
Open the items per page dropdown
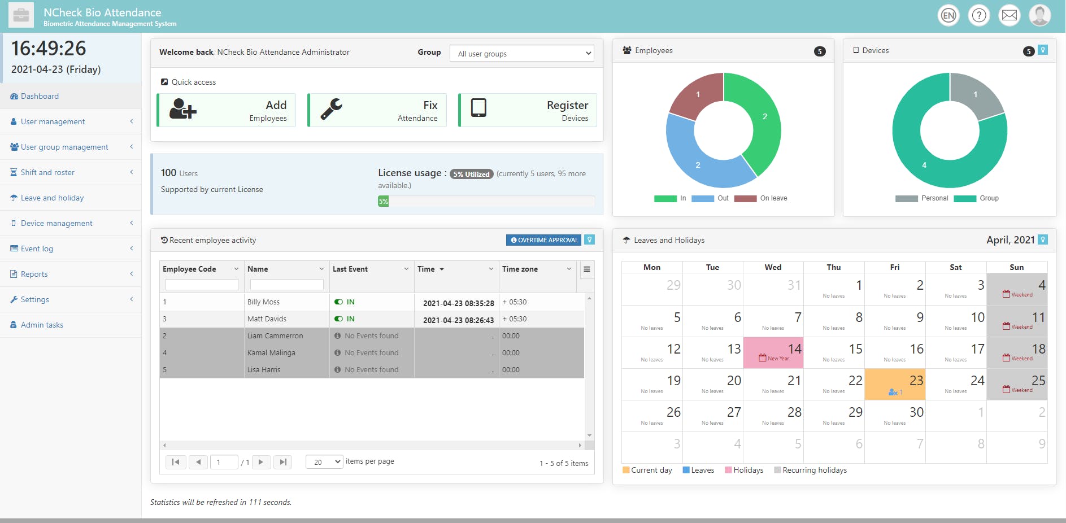[x=324, y=462]
